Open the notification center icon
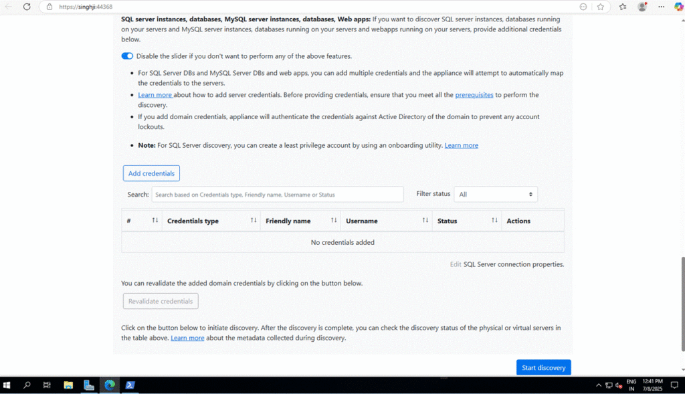Image resolution: width=685 pixels, height=394 pixels. pyautogui.click(x=674, y=385)
